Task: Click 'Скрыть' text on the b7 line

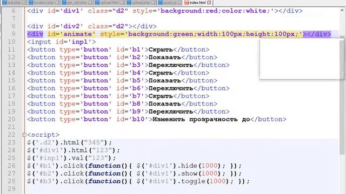Action: click(161, 96)
